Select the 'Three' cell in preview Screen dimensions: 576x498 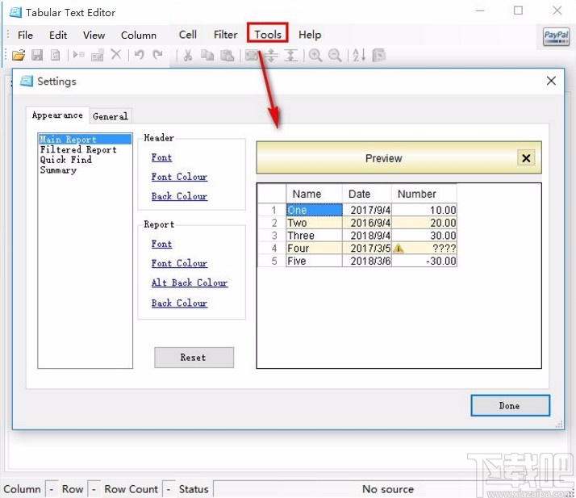coord(314,236)
